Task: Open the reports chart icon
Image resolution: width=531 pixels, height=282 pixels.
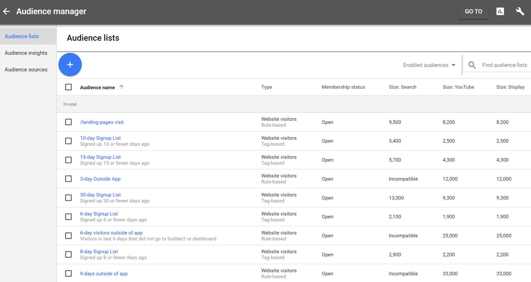Action: 500,12
